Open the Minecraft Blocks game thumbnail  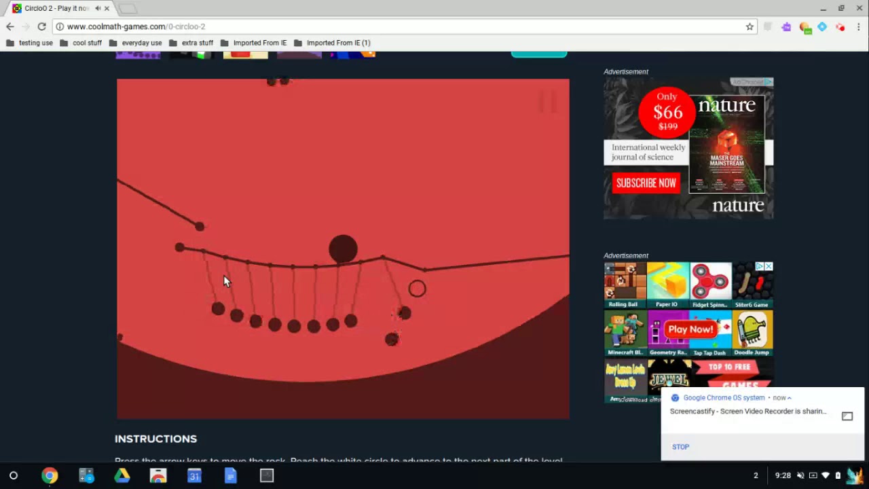tap(625, 333)
